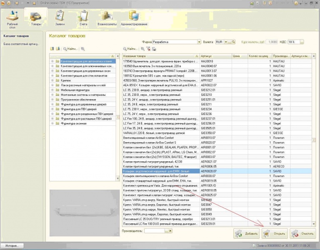Click the magnifier icon beside Валюта
The width and height of the screenshot is (320, 250).
pyautogui.click(x=233, y=42)
